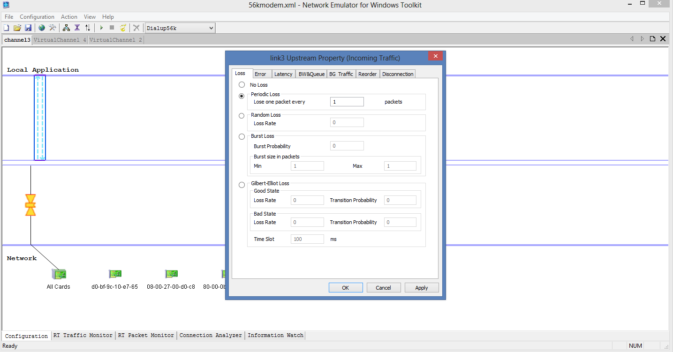The width and height of the screenshot is (673, 352).
Task: Expand the channel tab list with forward arrow
Action: pos(642,39)
